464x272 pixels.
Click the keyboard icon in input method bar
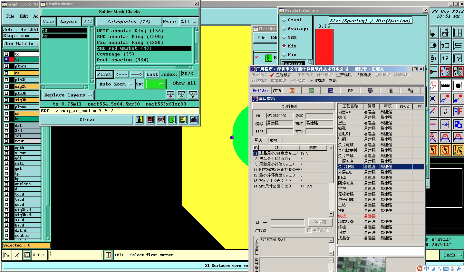tap(446, 268)
